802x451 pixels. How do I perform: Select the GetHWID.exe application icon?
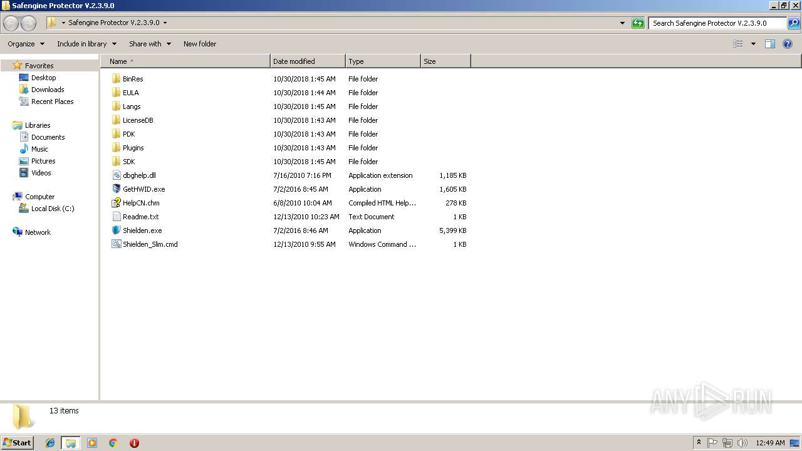116,189
